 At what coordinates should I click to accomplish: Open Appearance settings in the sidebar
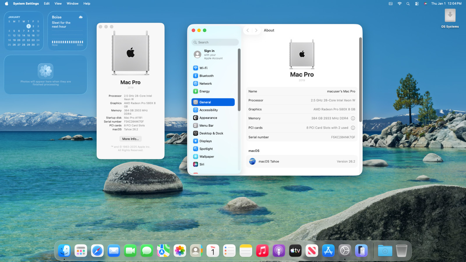pyautogui.click(x=208, y=118)
